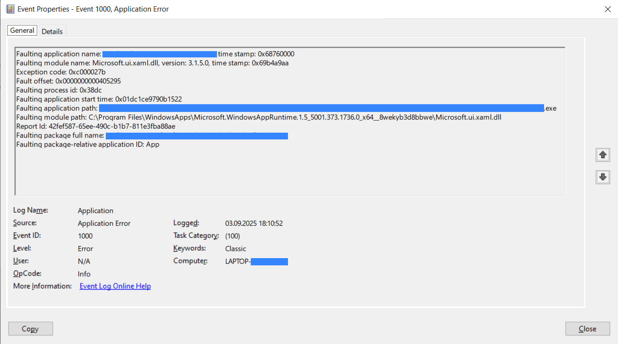
Task: Click the down arrow to view next event
Action: 603,177
